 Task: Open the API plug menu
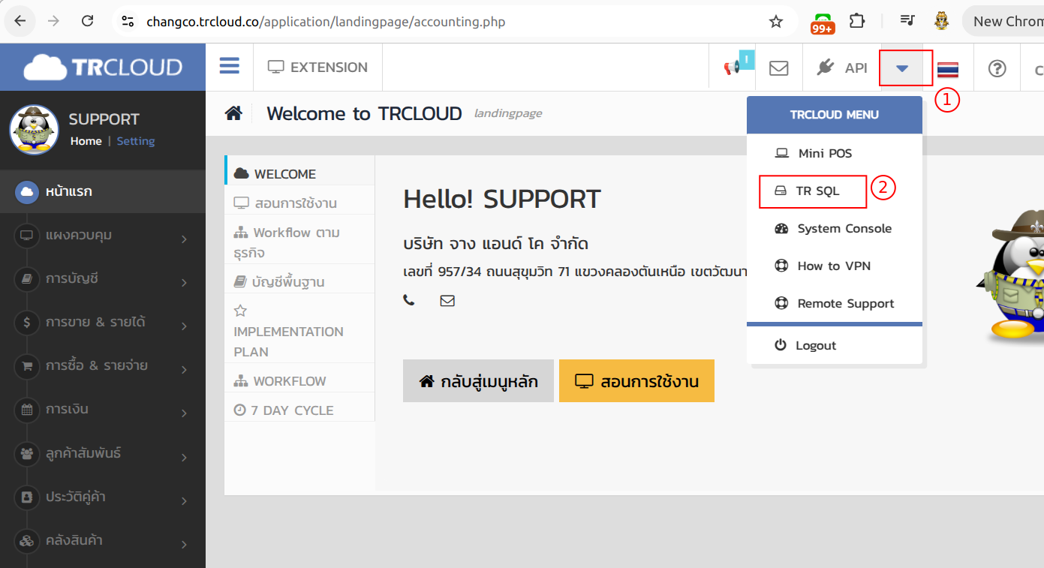pyautogui.click(x=841, y=68)
